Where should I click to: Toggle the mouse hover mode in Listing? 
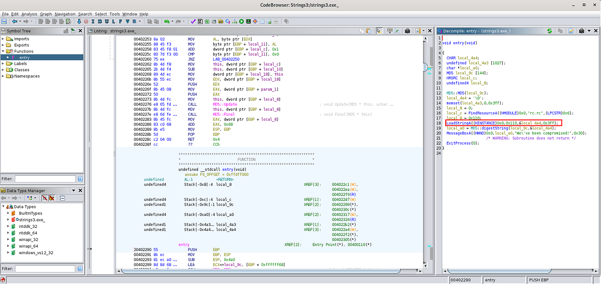point(379,31)
